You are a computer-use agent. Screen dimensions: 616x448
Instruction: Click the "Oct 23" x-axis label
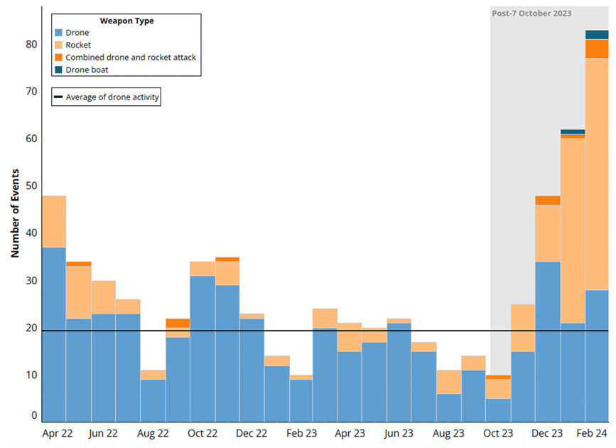(x=498, y=432)
